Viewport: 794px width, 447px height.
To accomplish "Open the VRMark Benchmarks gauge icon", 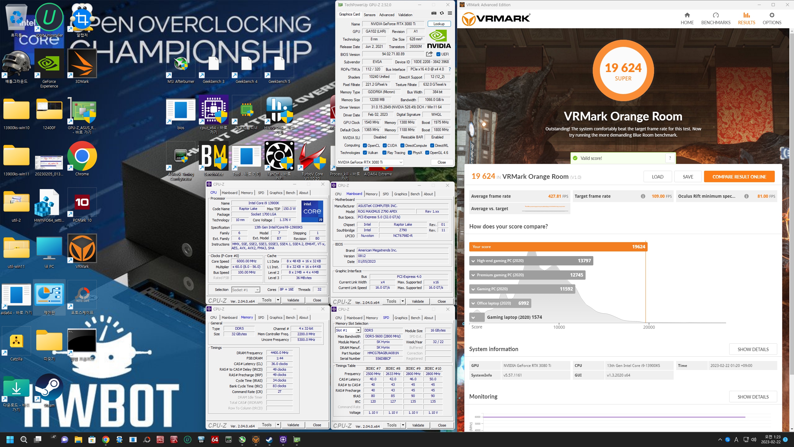I will click(x=716, y=15).
